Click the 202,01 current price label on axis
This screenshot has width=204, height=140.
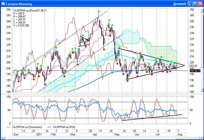(x=193, y=66)
